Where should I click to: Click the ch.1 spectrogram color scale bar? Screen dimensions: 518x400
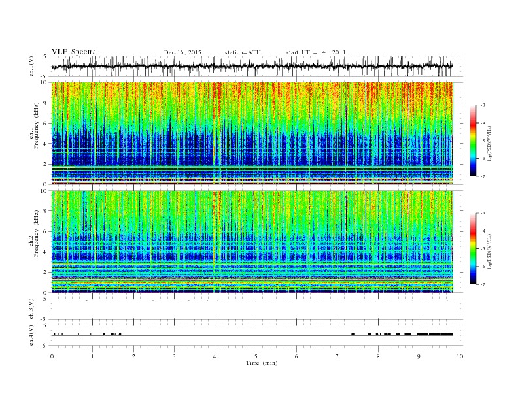473,141
